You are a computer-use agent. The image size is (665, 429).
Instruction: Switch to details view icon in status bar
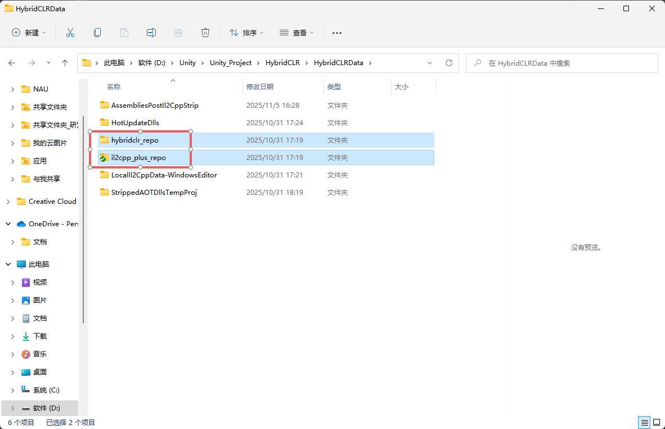[x=644, y=422]
